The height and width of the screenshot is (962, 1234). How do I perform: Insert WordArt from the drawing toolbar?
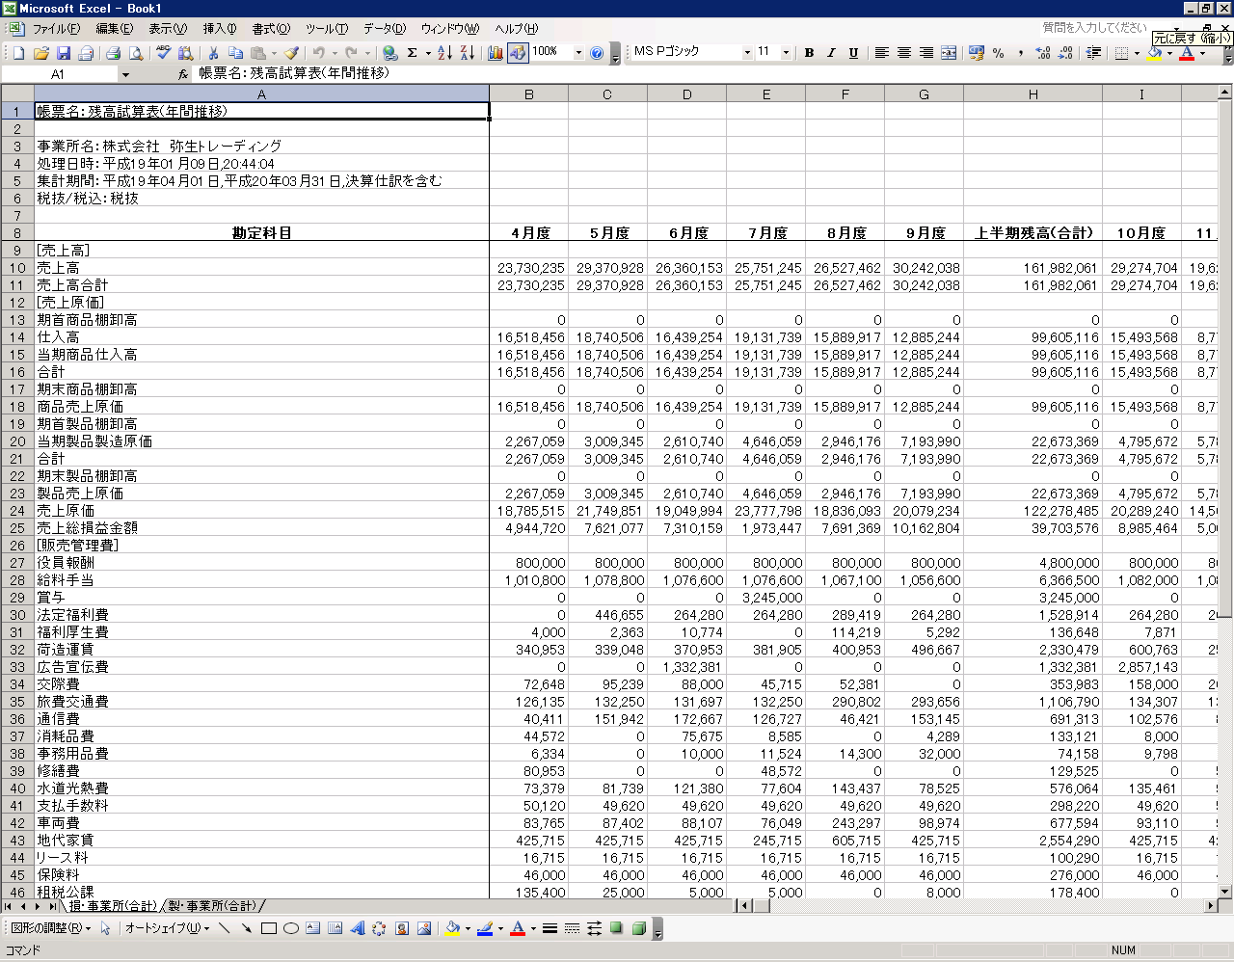[x=358, y=928]
